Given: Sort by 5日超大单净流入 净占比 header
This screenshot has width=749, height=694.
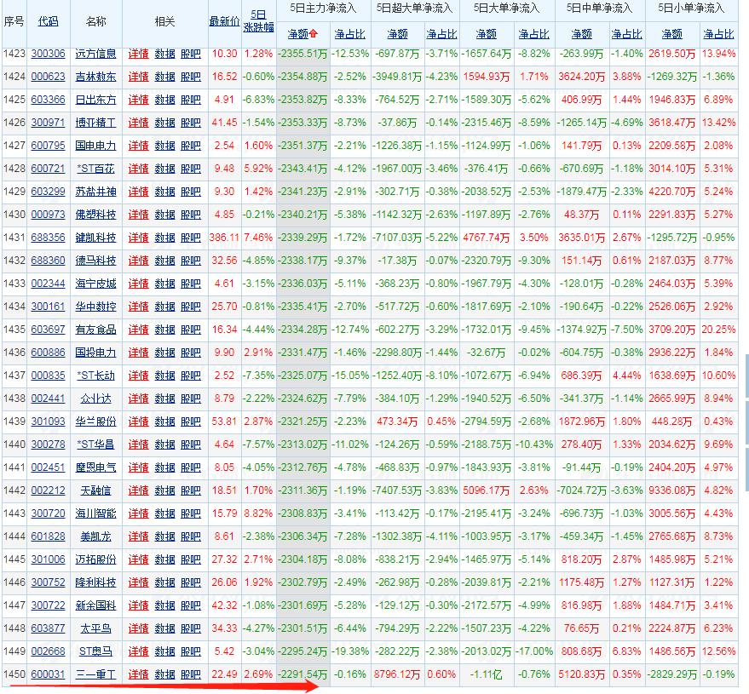Looking at the screenshot, I should [x=441, y=34].
